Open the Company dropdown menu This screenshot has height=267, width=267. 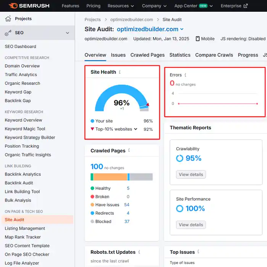pyautogui.click(x=154, y=6)
